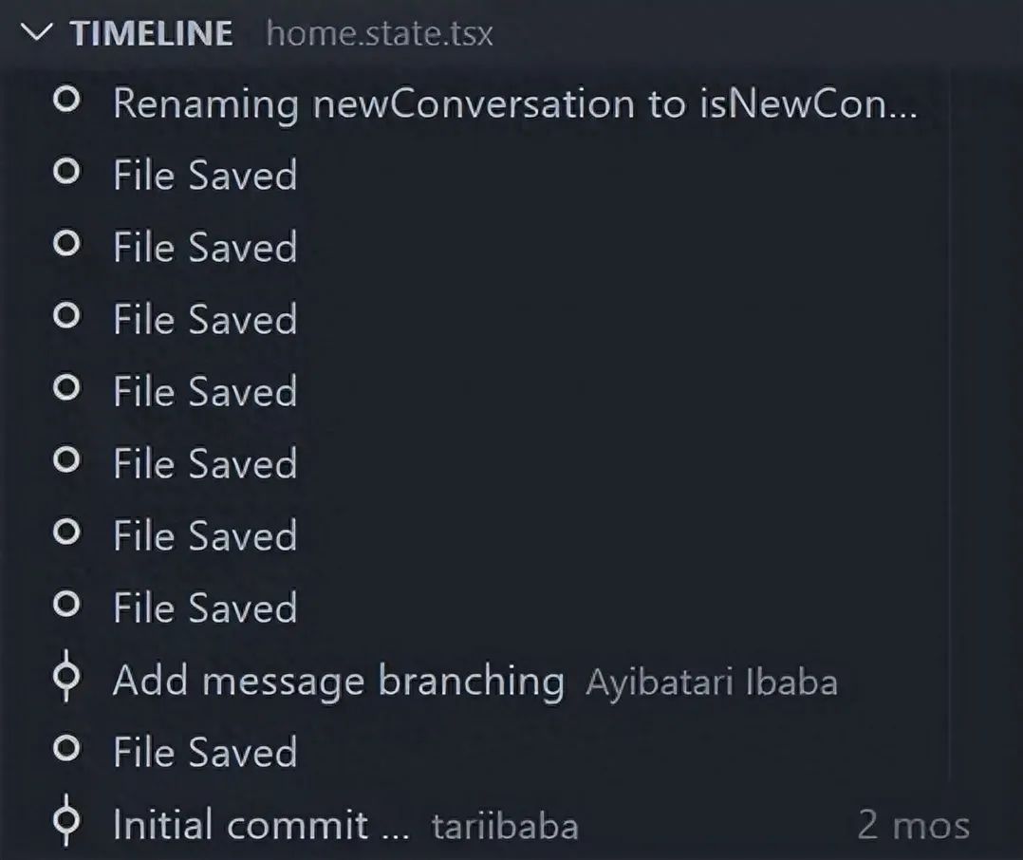Select the Add message branching commit

click(338, 681)
